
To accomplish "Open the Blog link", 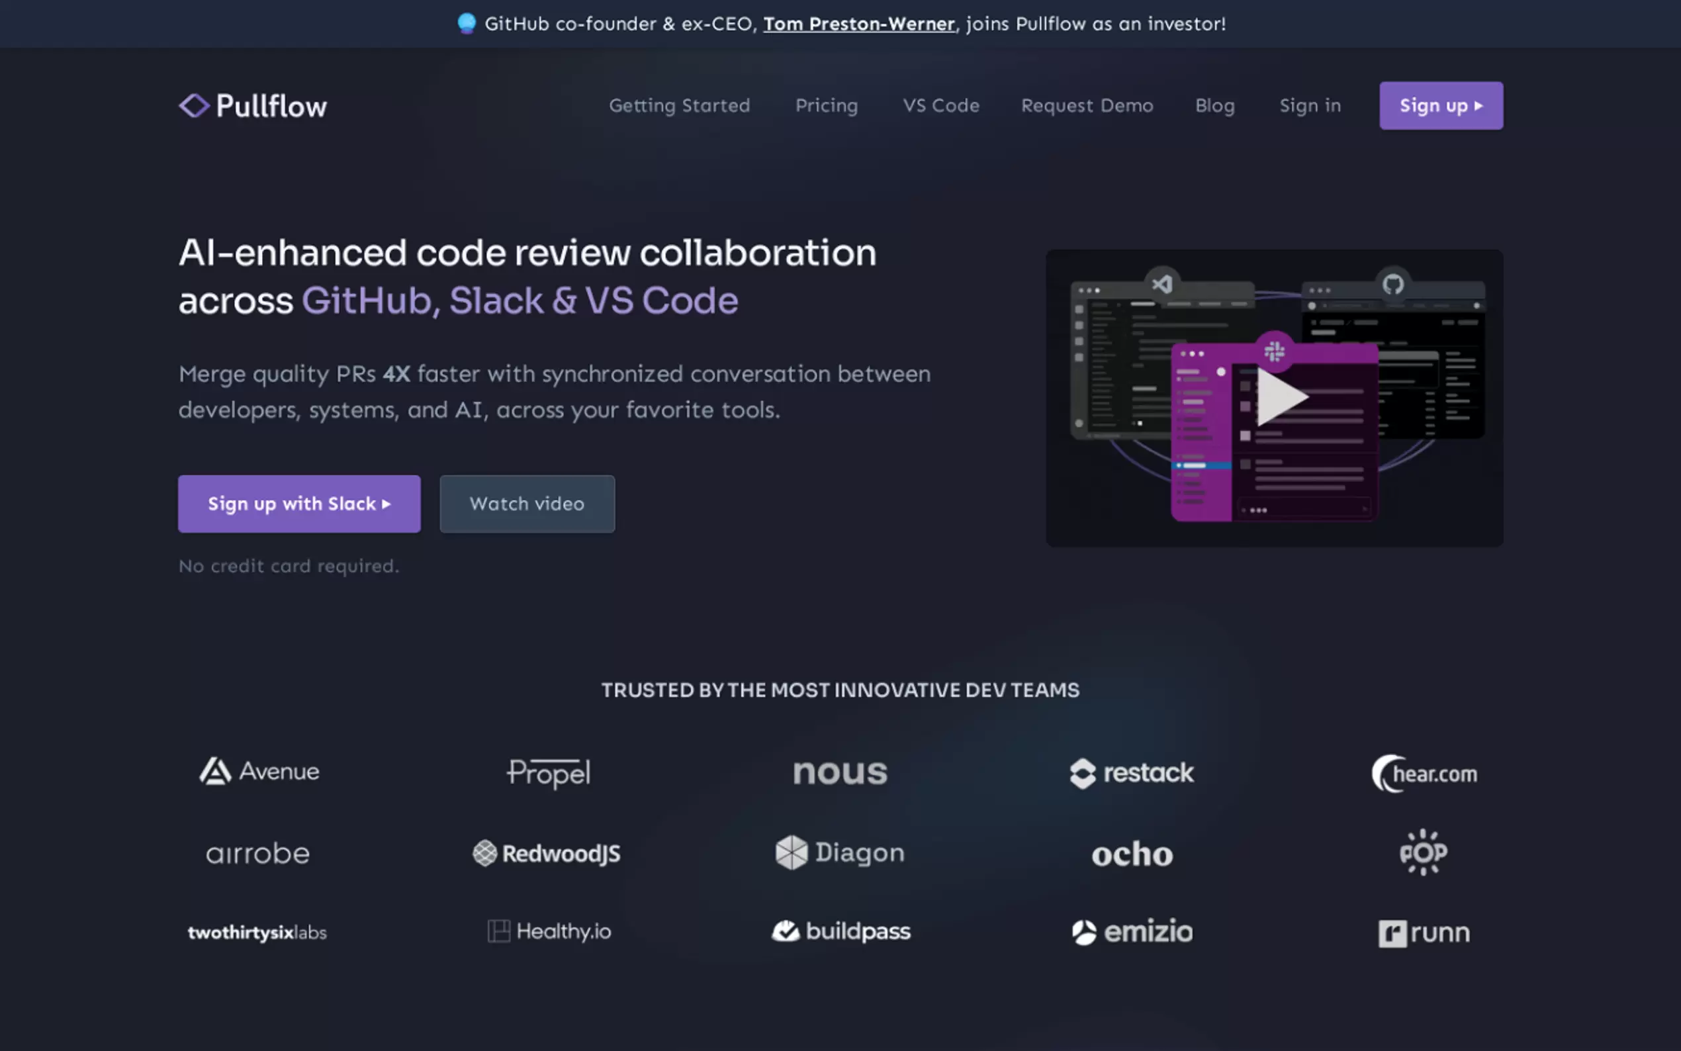I will coord(1214,106).
